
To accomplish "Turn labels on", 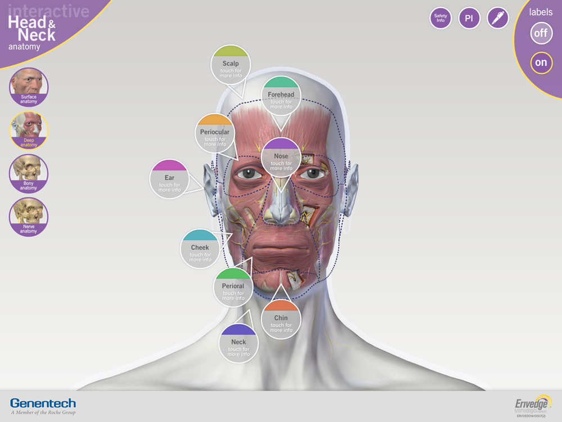I will (x=541, y=63).
